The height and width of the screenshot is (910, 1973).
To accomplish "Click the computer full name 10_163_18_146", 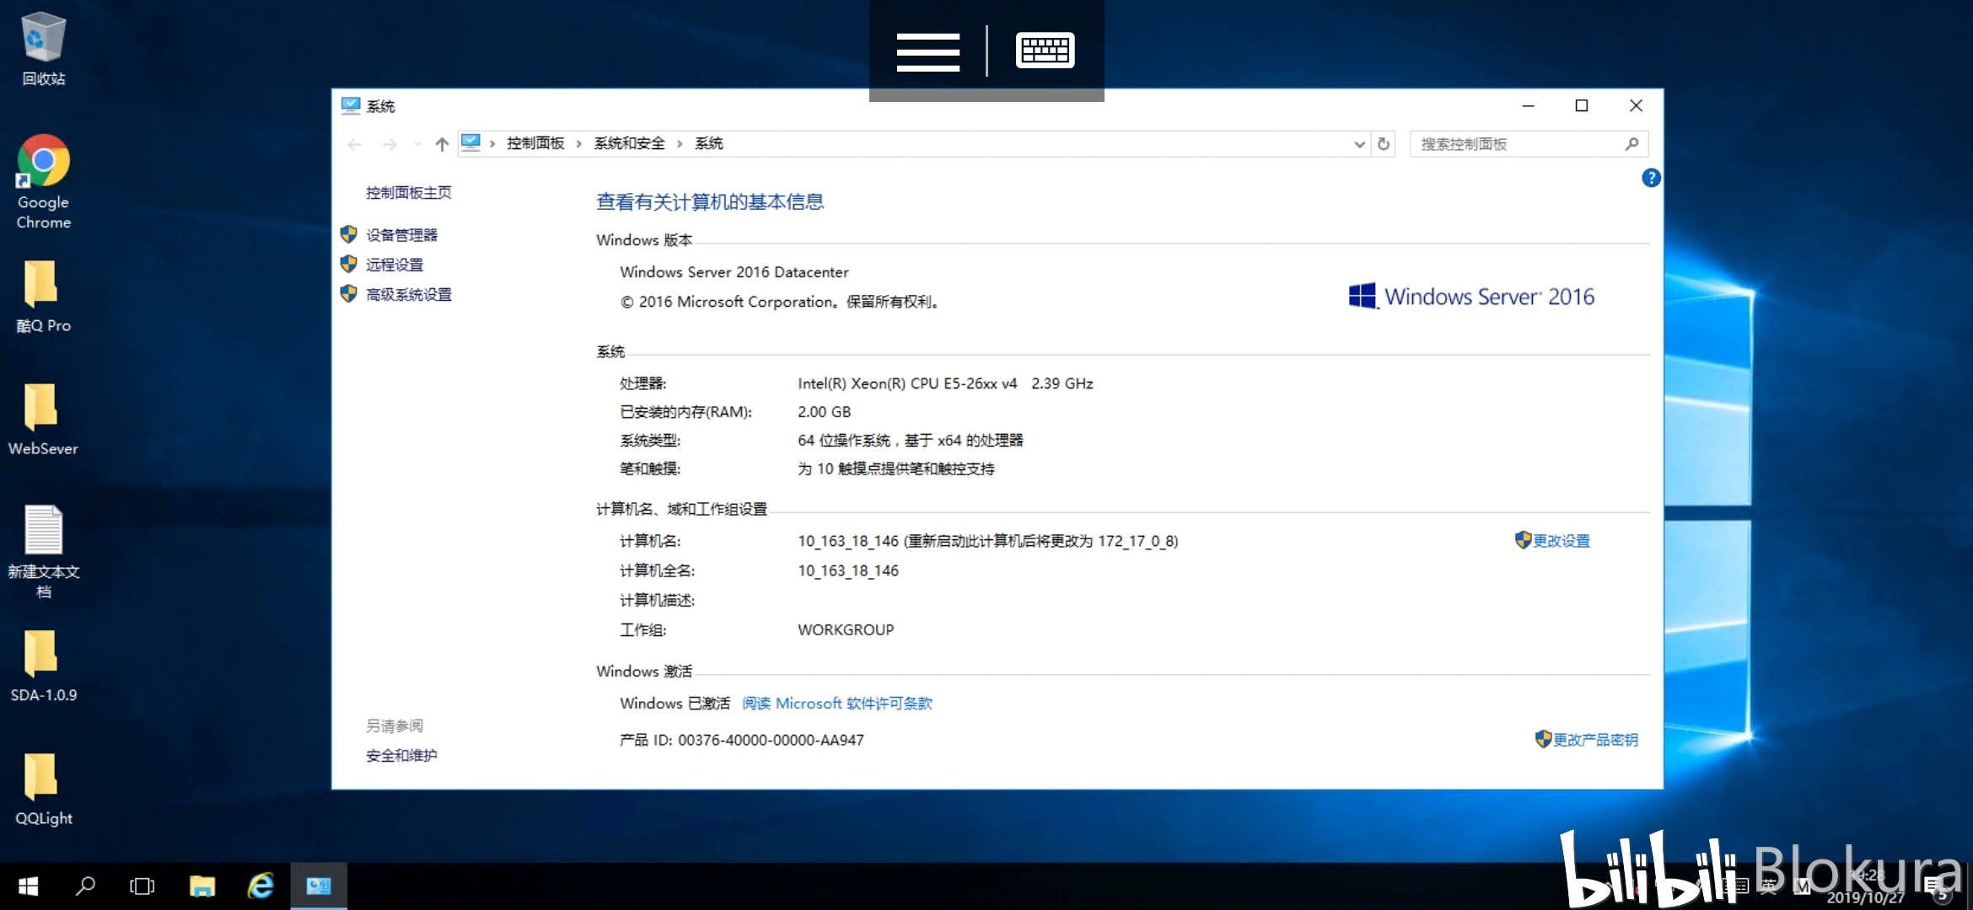I will [848, 570].
